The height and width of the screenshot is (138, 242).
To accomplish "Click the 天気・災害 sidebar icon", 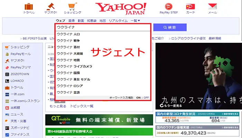I will [x=6, y=121].
